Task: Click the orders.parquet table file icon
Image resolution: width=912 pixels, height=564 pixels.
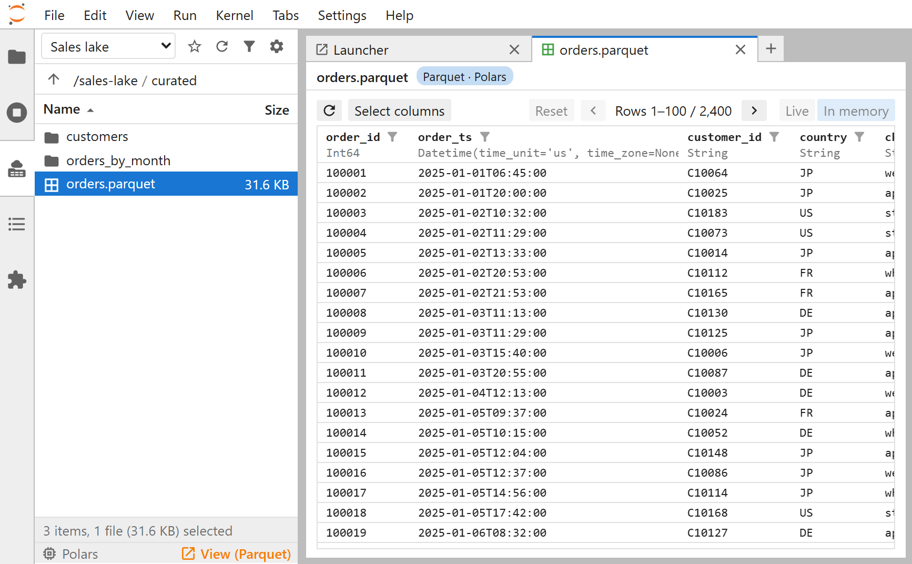Action: click(52, 185)
